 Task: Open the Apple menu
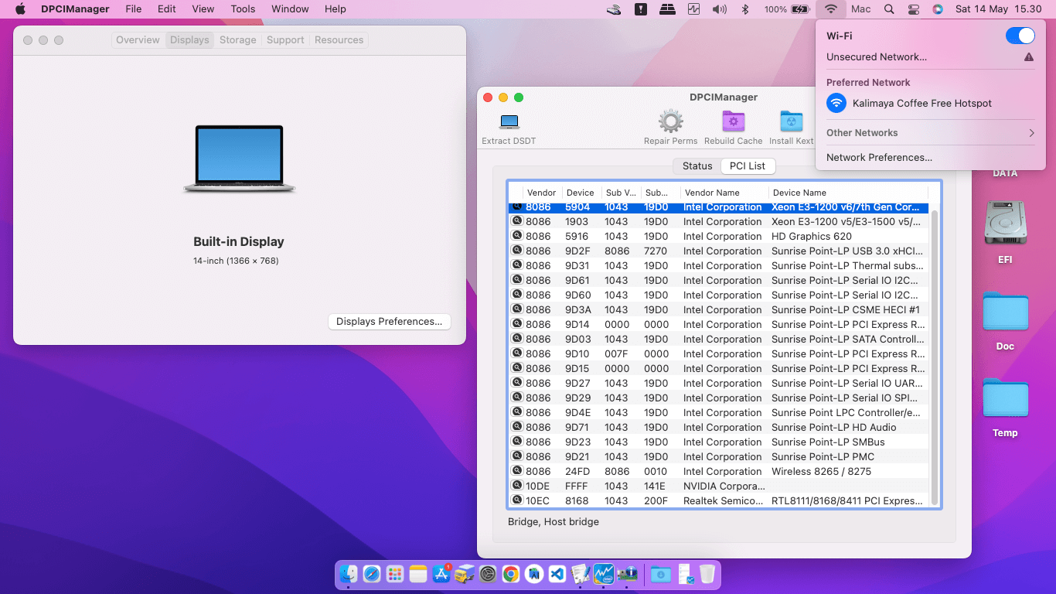pyautogui.click(x=21, y=9)
